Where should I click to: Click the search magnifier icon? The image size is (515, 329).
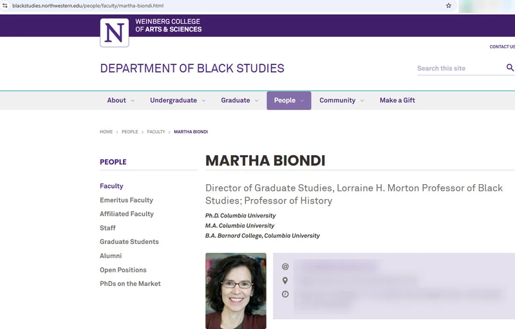pyautogui.click(x=510, y=68)
